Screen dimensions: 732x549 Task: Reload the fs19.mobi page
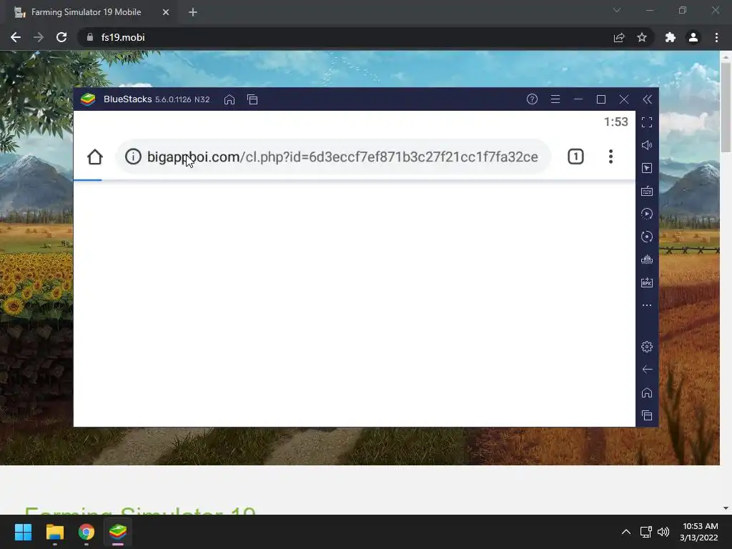click(x=61, y=37)
